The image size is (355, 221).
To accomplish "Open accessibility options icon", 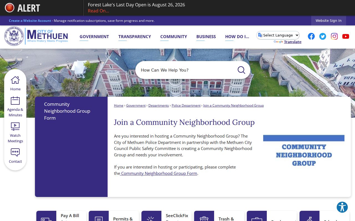I will 342,207.
